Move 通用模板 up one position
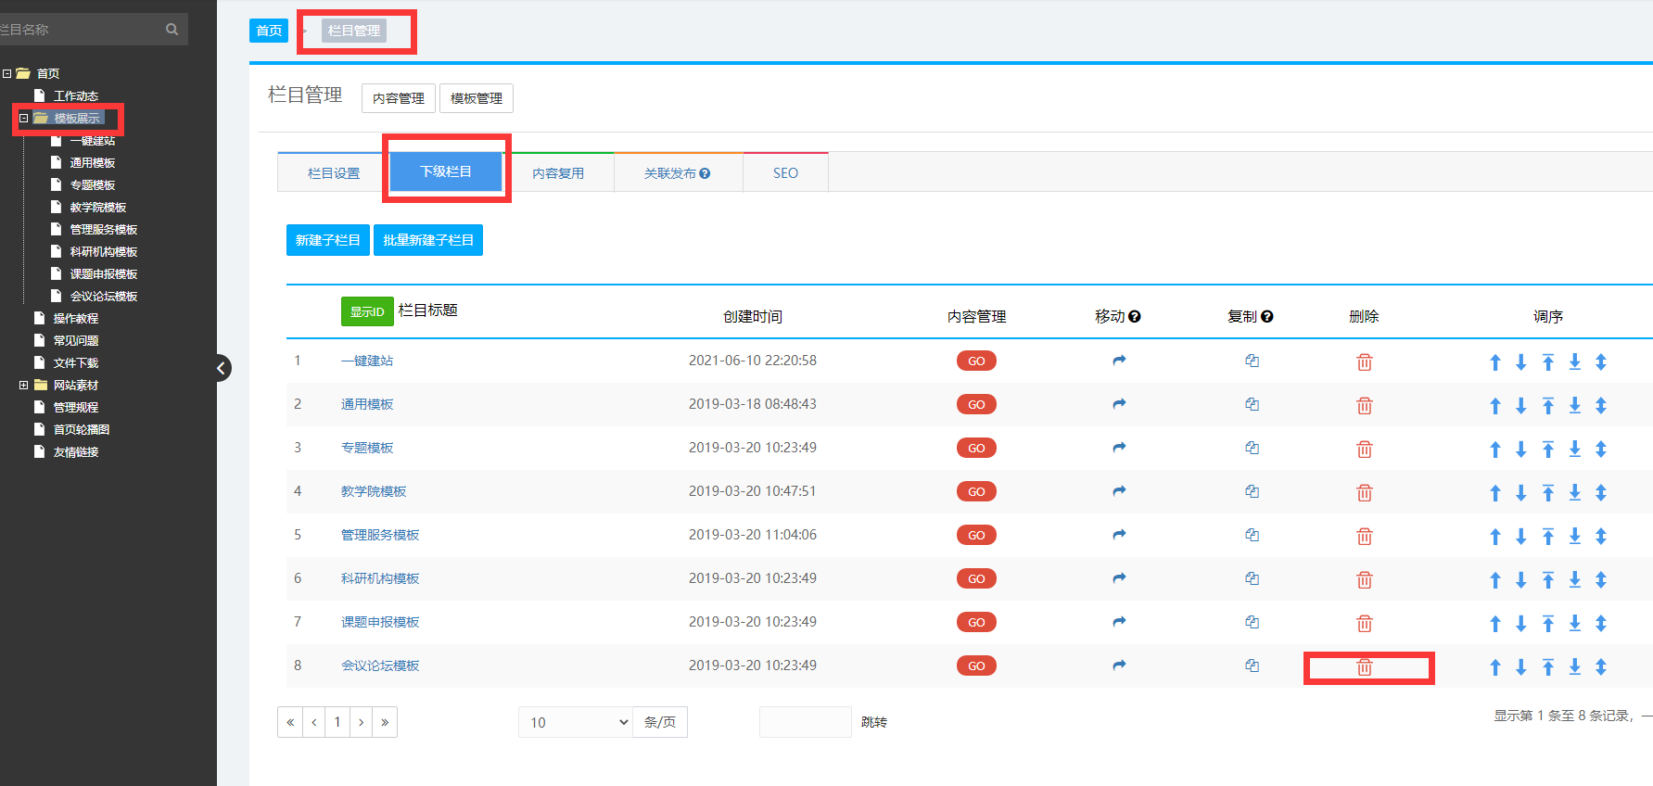The image size is (1653, 786). click(x=1495, y=406)
